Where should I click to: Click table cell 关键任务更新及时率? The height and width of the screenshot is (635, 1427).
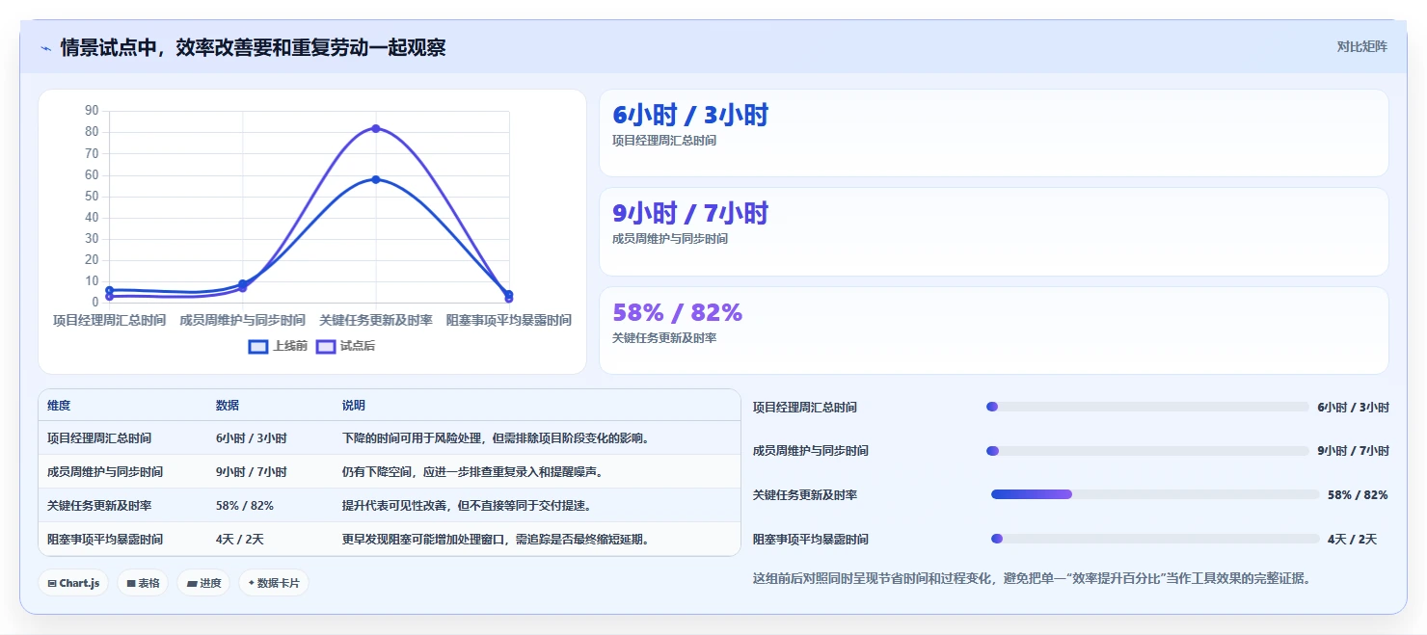tap(98, 506)
